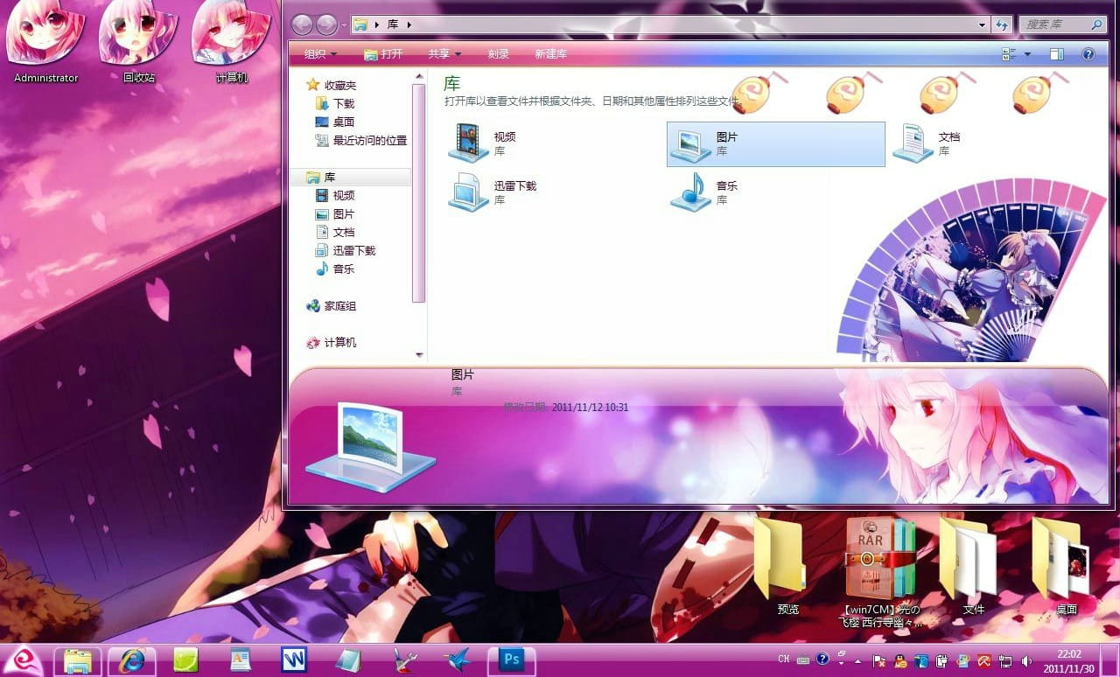The width and height of the screenshot is (1120, 677).
Task: Launch Photoshop from the taskbar
Action: [x=511, y=660]
